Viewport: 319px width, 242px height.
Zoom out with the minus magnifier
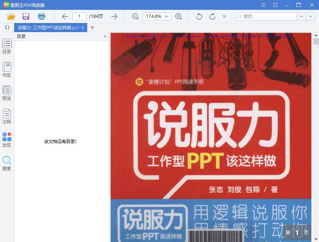coord(135,16)
